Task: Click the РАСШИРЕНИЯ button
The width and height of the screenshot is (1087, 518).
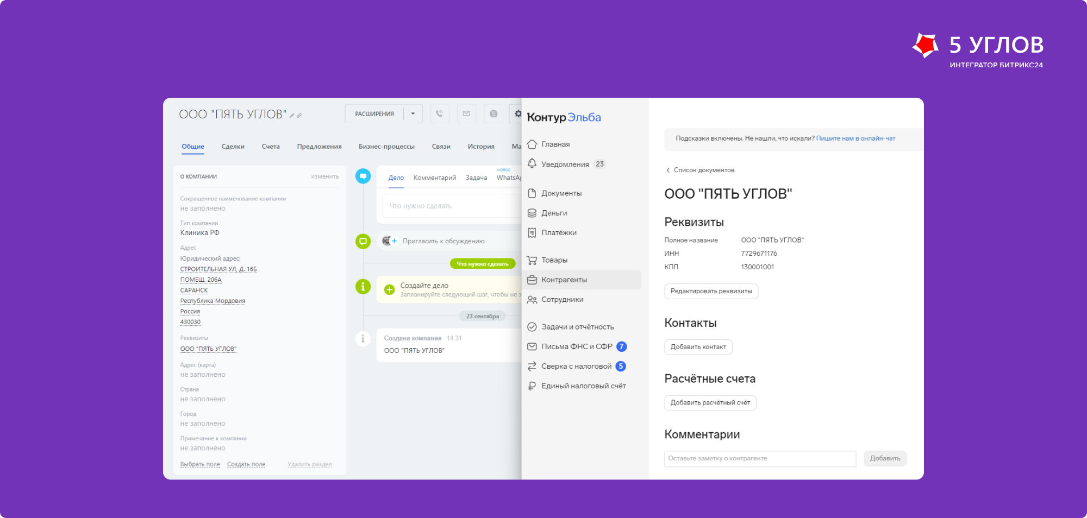Action: tap(374, 113)
